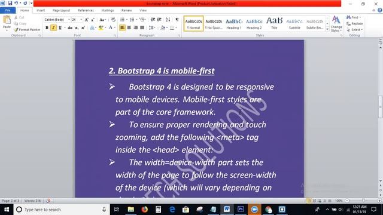Click the Words: 216 count in status bar
The height and width of the screenshot is (215, 383).
click(x=32, y=201)
